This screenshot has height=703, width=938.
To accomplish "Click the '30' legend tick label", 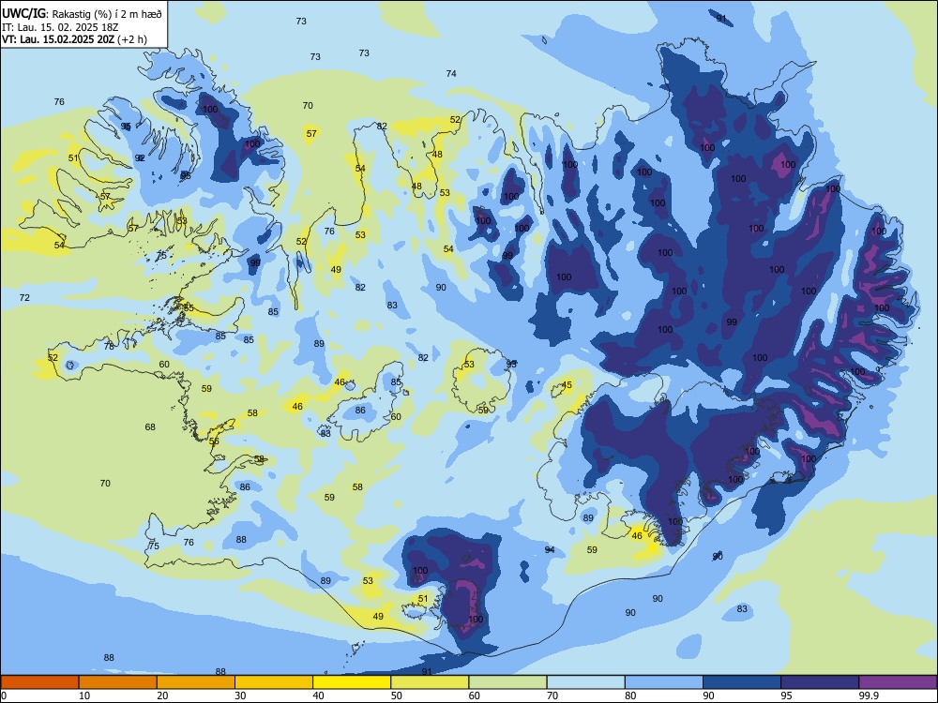I will coord(240,696).
